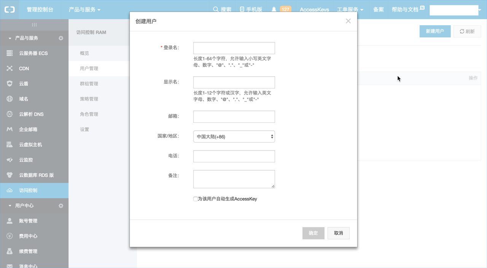Click the notification bell icon

pyautogui.click(x=274, y=10)
